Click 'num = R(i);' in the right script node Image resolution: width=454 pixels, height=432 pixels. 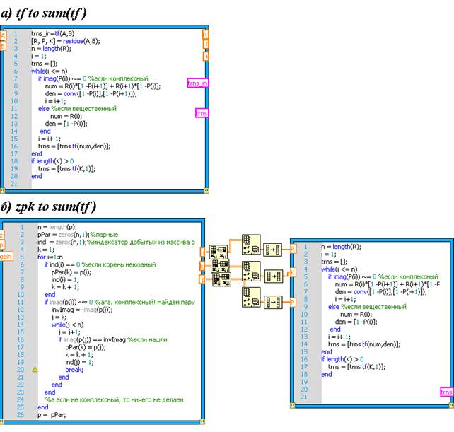356,315
